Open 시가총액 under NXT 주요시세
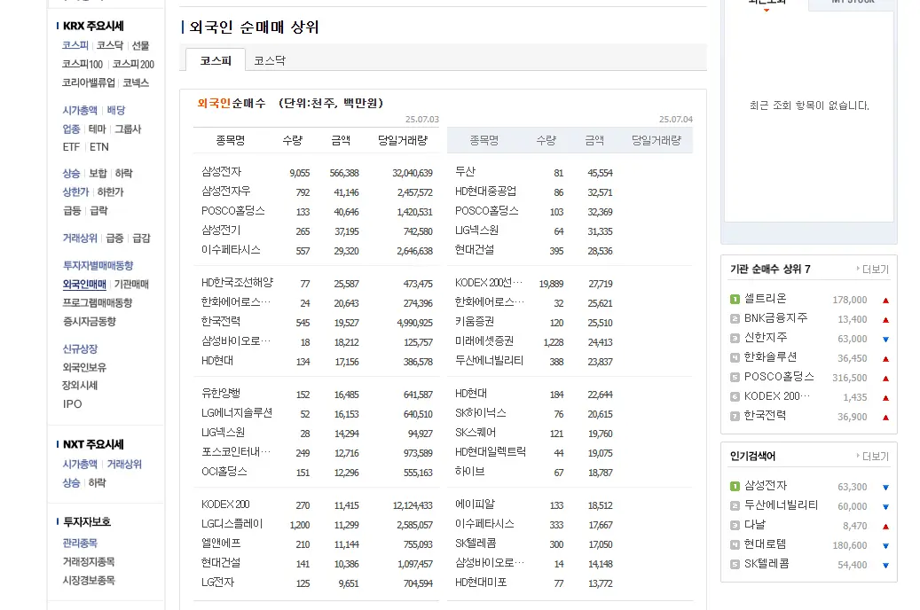The width and height of the screenshot is (920, 610). coord(80,464)
